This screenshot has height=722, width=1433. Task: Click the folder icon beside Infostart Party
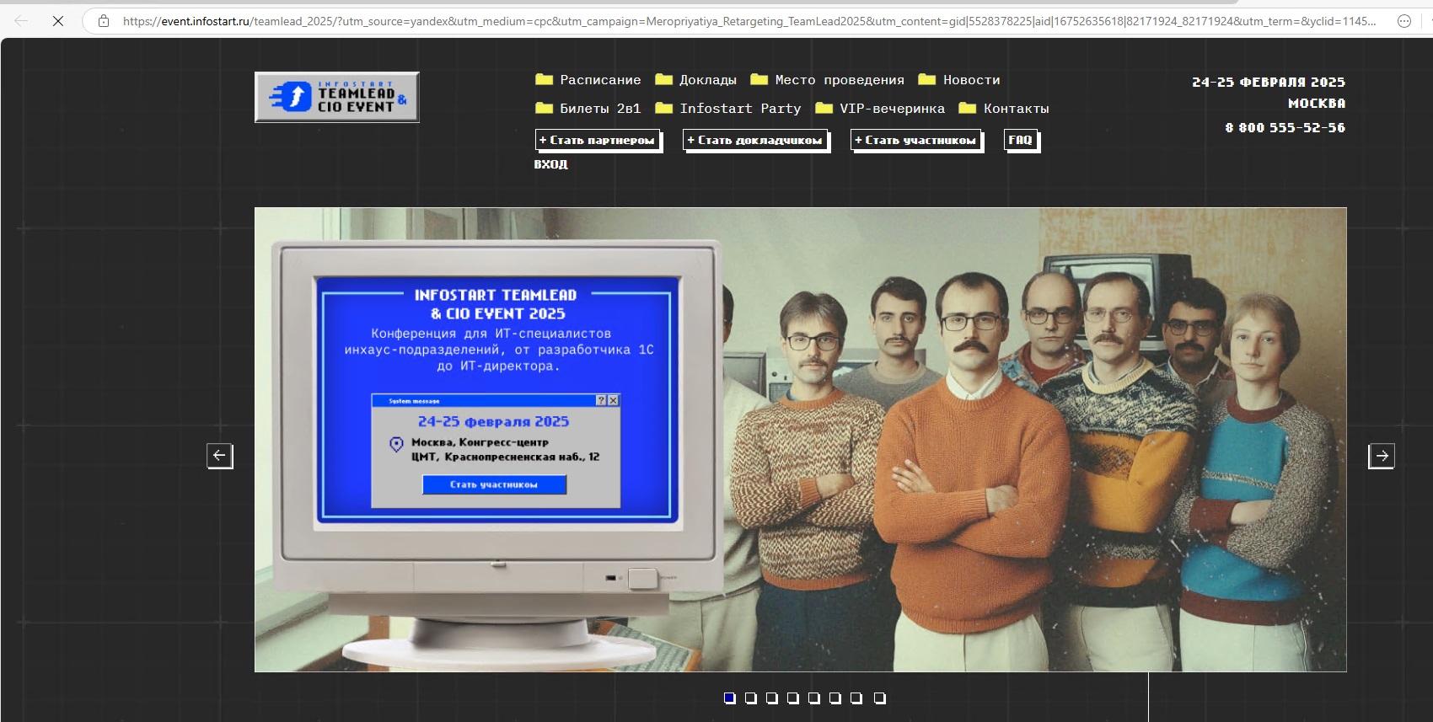coord(663,108)
